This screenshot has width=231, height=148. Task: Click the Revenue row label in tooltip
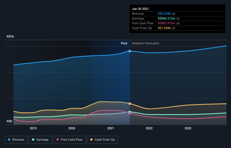tap(138, 14)
